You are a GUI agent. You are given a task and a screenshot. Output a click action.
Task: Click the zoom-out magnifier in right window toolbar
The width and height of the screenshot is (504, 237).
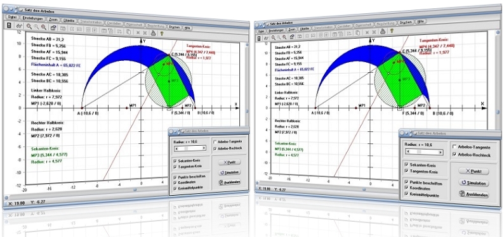[284, 37]
